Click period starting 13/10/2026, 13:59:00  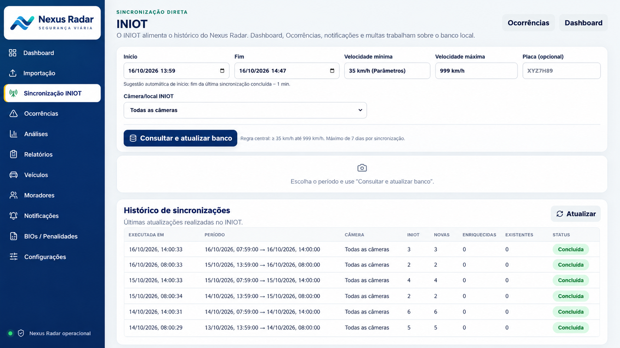[262, 328]
